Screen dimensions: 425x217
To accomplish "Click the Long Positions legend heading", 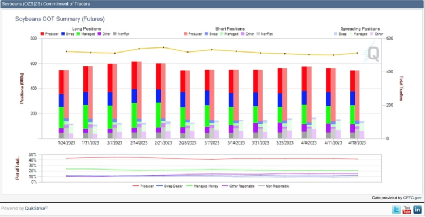I will pyautogui.click(x=87, y=29).
